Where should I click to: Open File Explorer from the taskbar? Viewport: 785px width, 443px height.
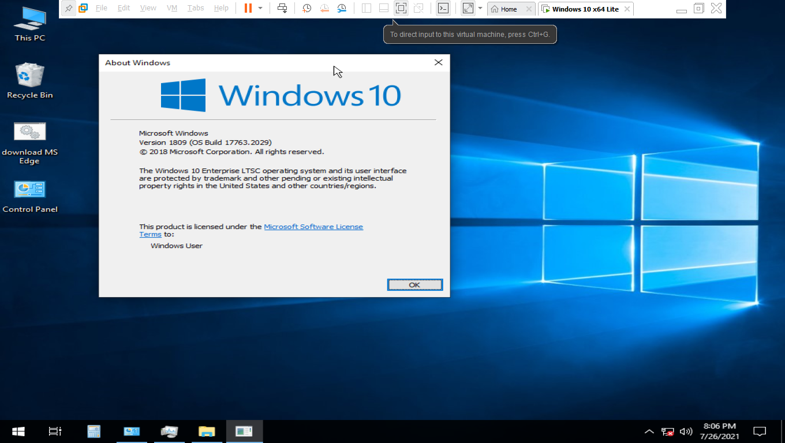point(207,431)
